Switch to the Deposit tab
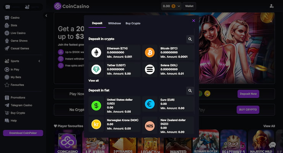This screenshot has width=283, height=153. [97, 23]
